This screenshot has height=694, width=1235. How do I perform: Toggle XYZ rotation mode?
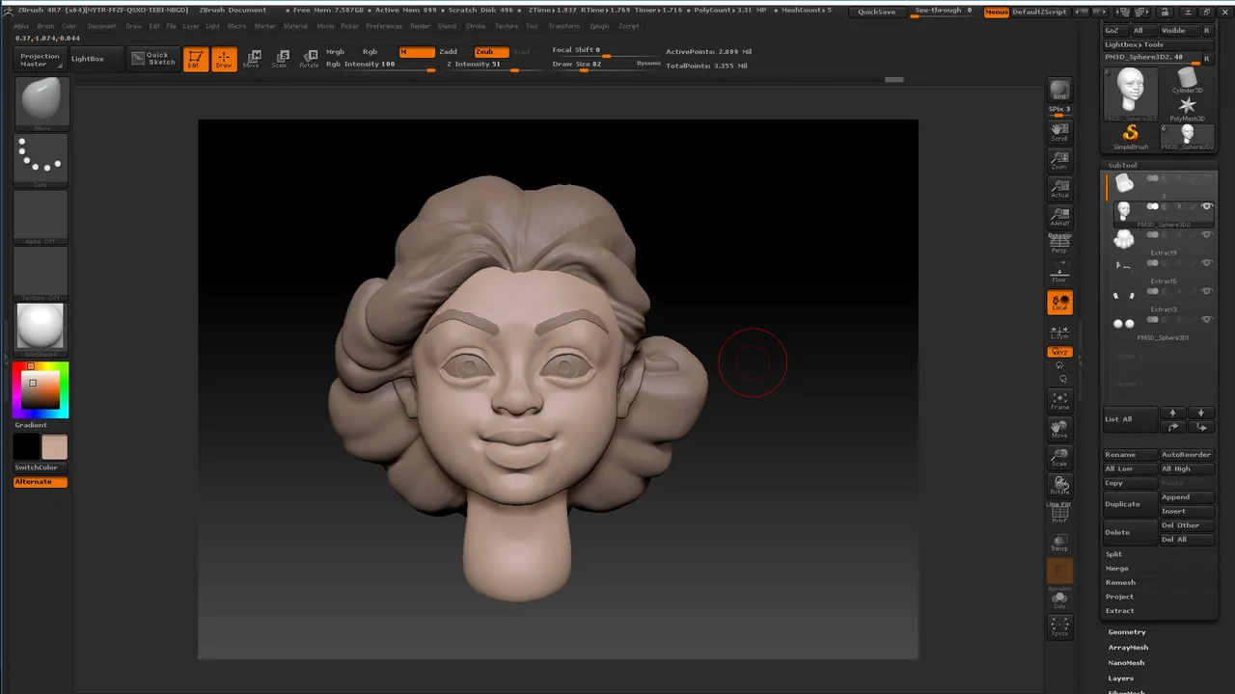click(x=1059, y=352)
